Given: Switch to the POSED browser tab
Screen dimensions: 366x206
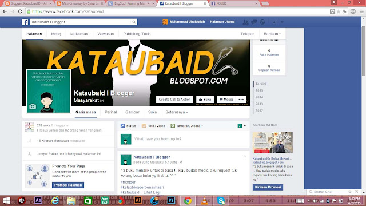Looking at the screenshot, I should coord(233,3).
